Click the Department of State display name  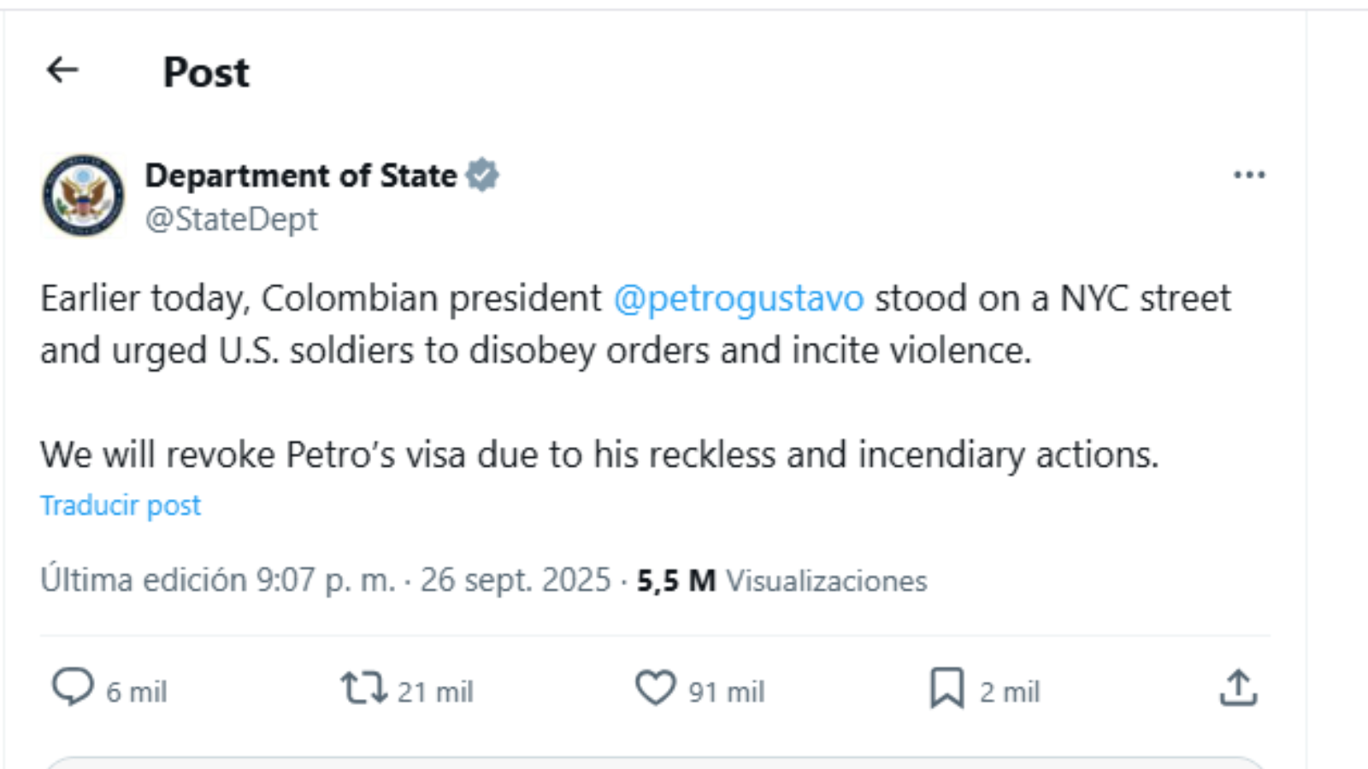click(301, 175)
